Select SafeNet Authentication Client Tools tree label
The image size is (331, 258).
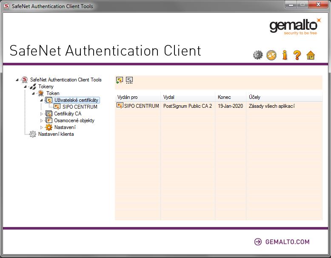66,80
